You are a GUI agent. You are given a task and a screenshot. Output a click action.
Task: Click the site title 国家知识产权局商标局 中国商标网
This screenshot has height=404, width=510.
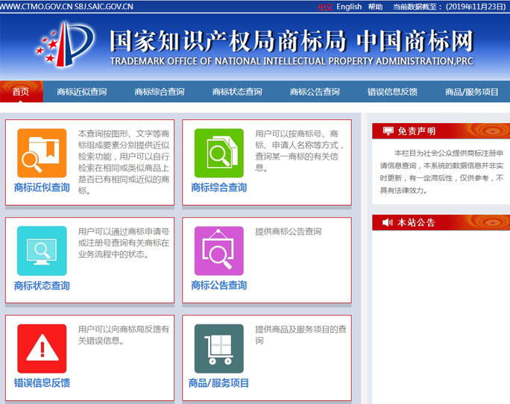click(292, 41)
